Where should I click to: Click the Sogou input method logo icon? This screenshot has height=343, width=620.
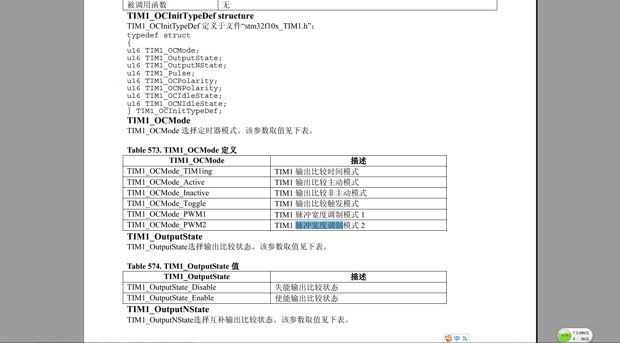449,338
